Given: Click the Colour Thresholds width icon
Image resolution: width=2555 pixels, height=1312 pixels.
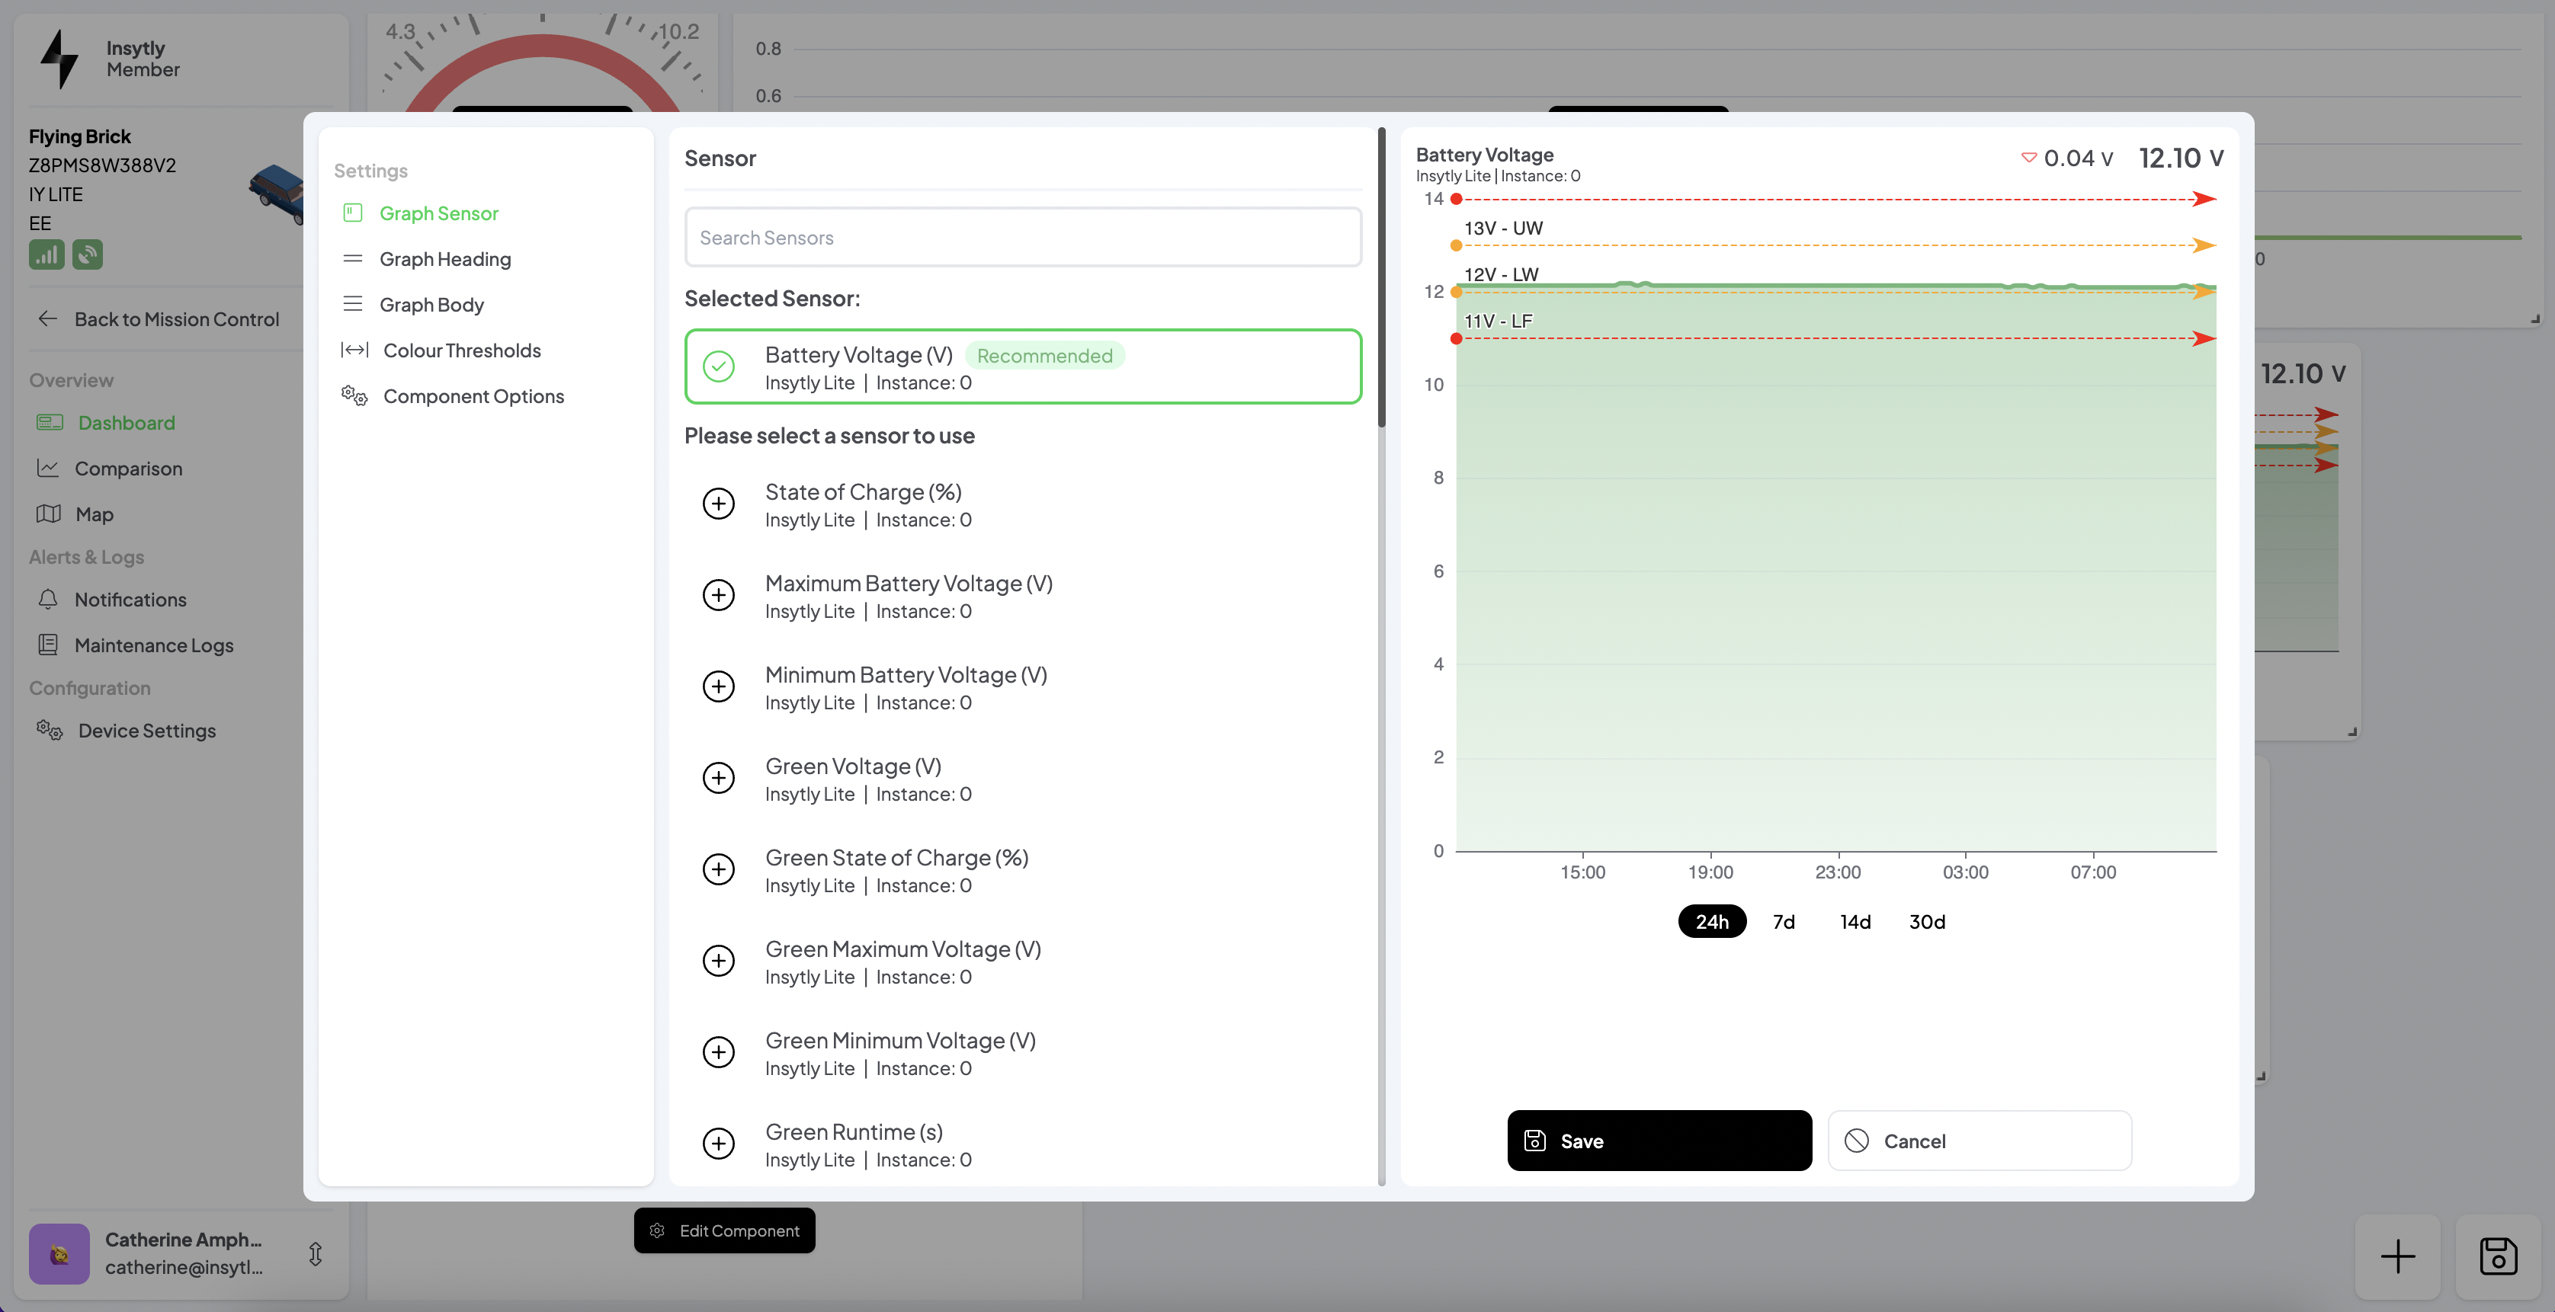Looking at the screenshot, I should pyautogui.click(x=354, y=350).
